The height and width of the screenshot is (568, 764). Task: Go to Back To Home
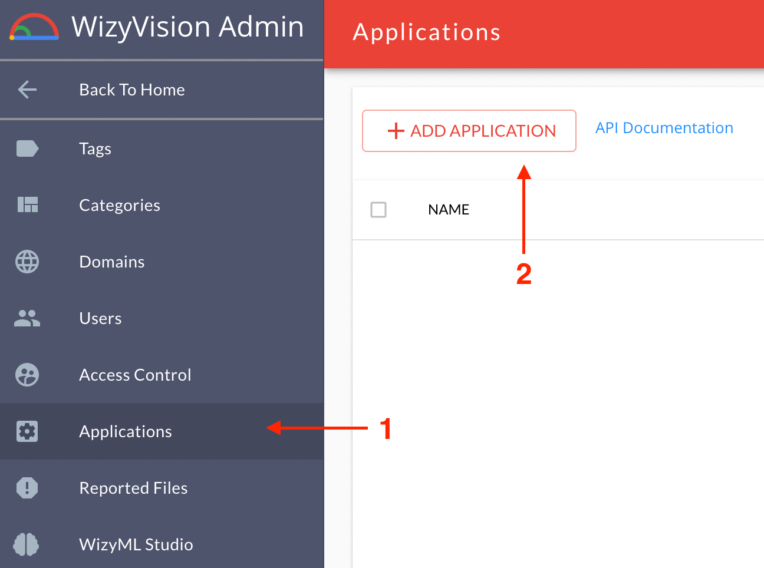(162, 90)
